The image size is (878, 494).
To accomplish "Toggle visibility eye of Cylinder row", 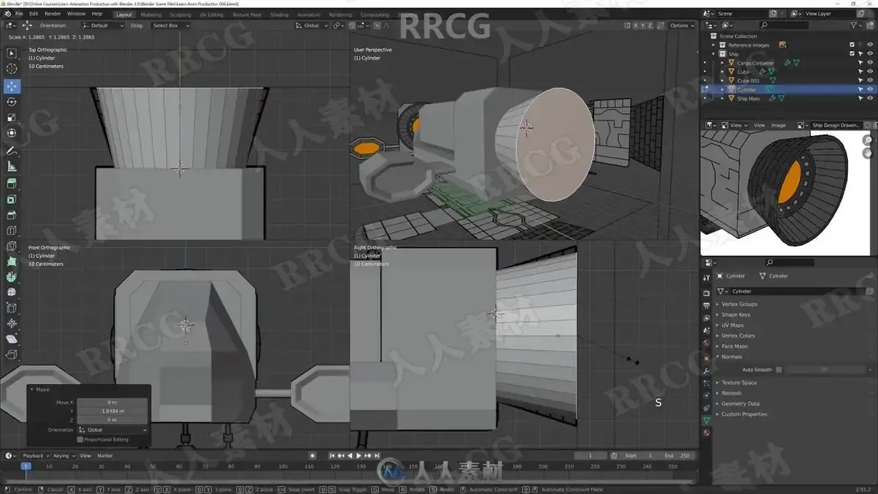I will [x=871, y=89].
